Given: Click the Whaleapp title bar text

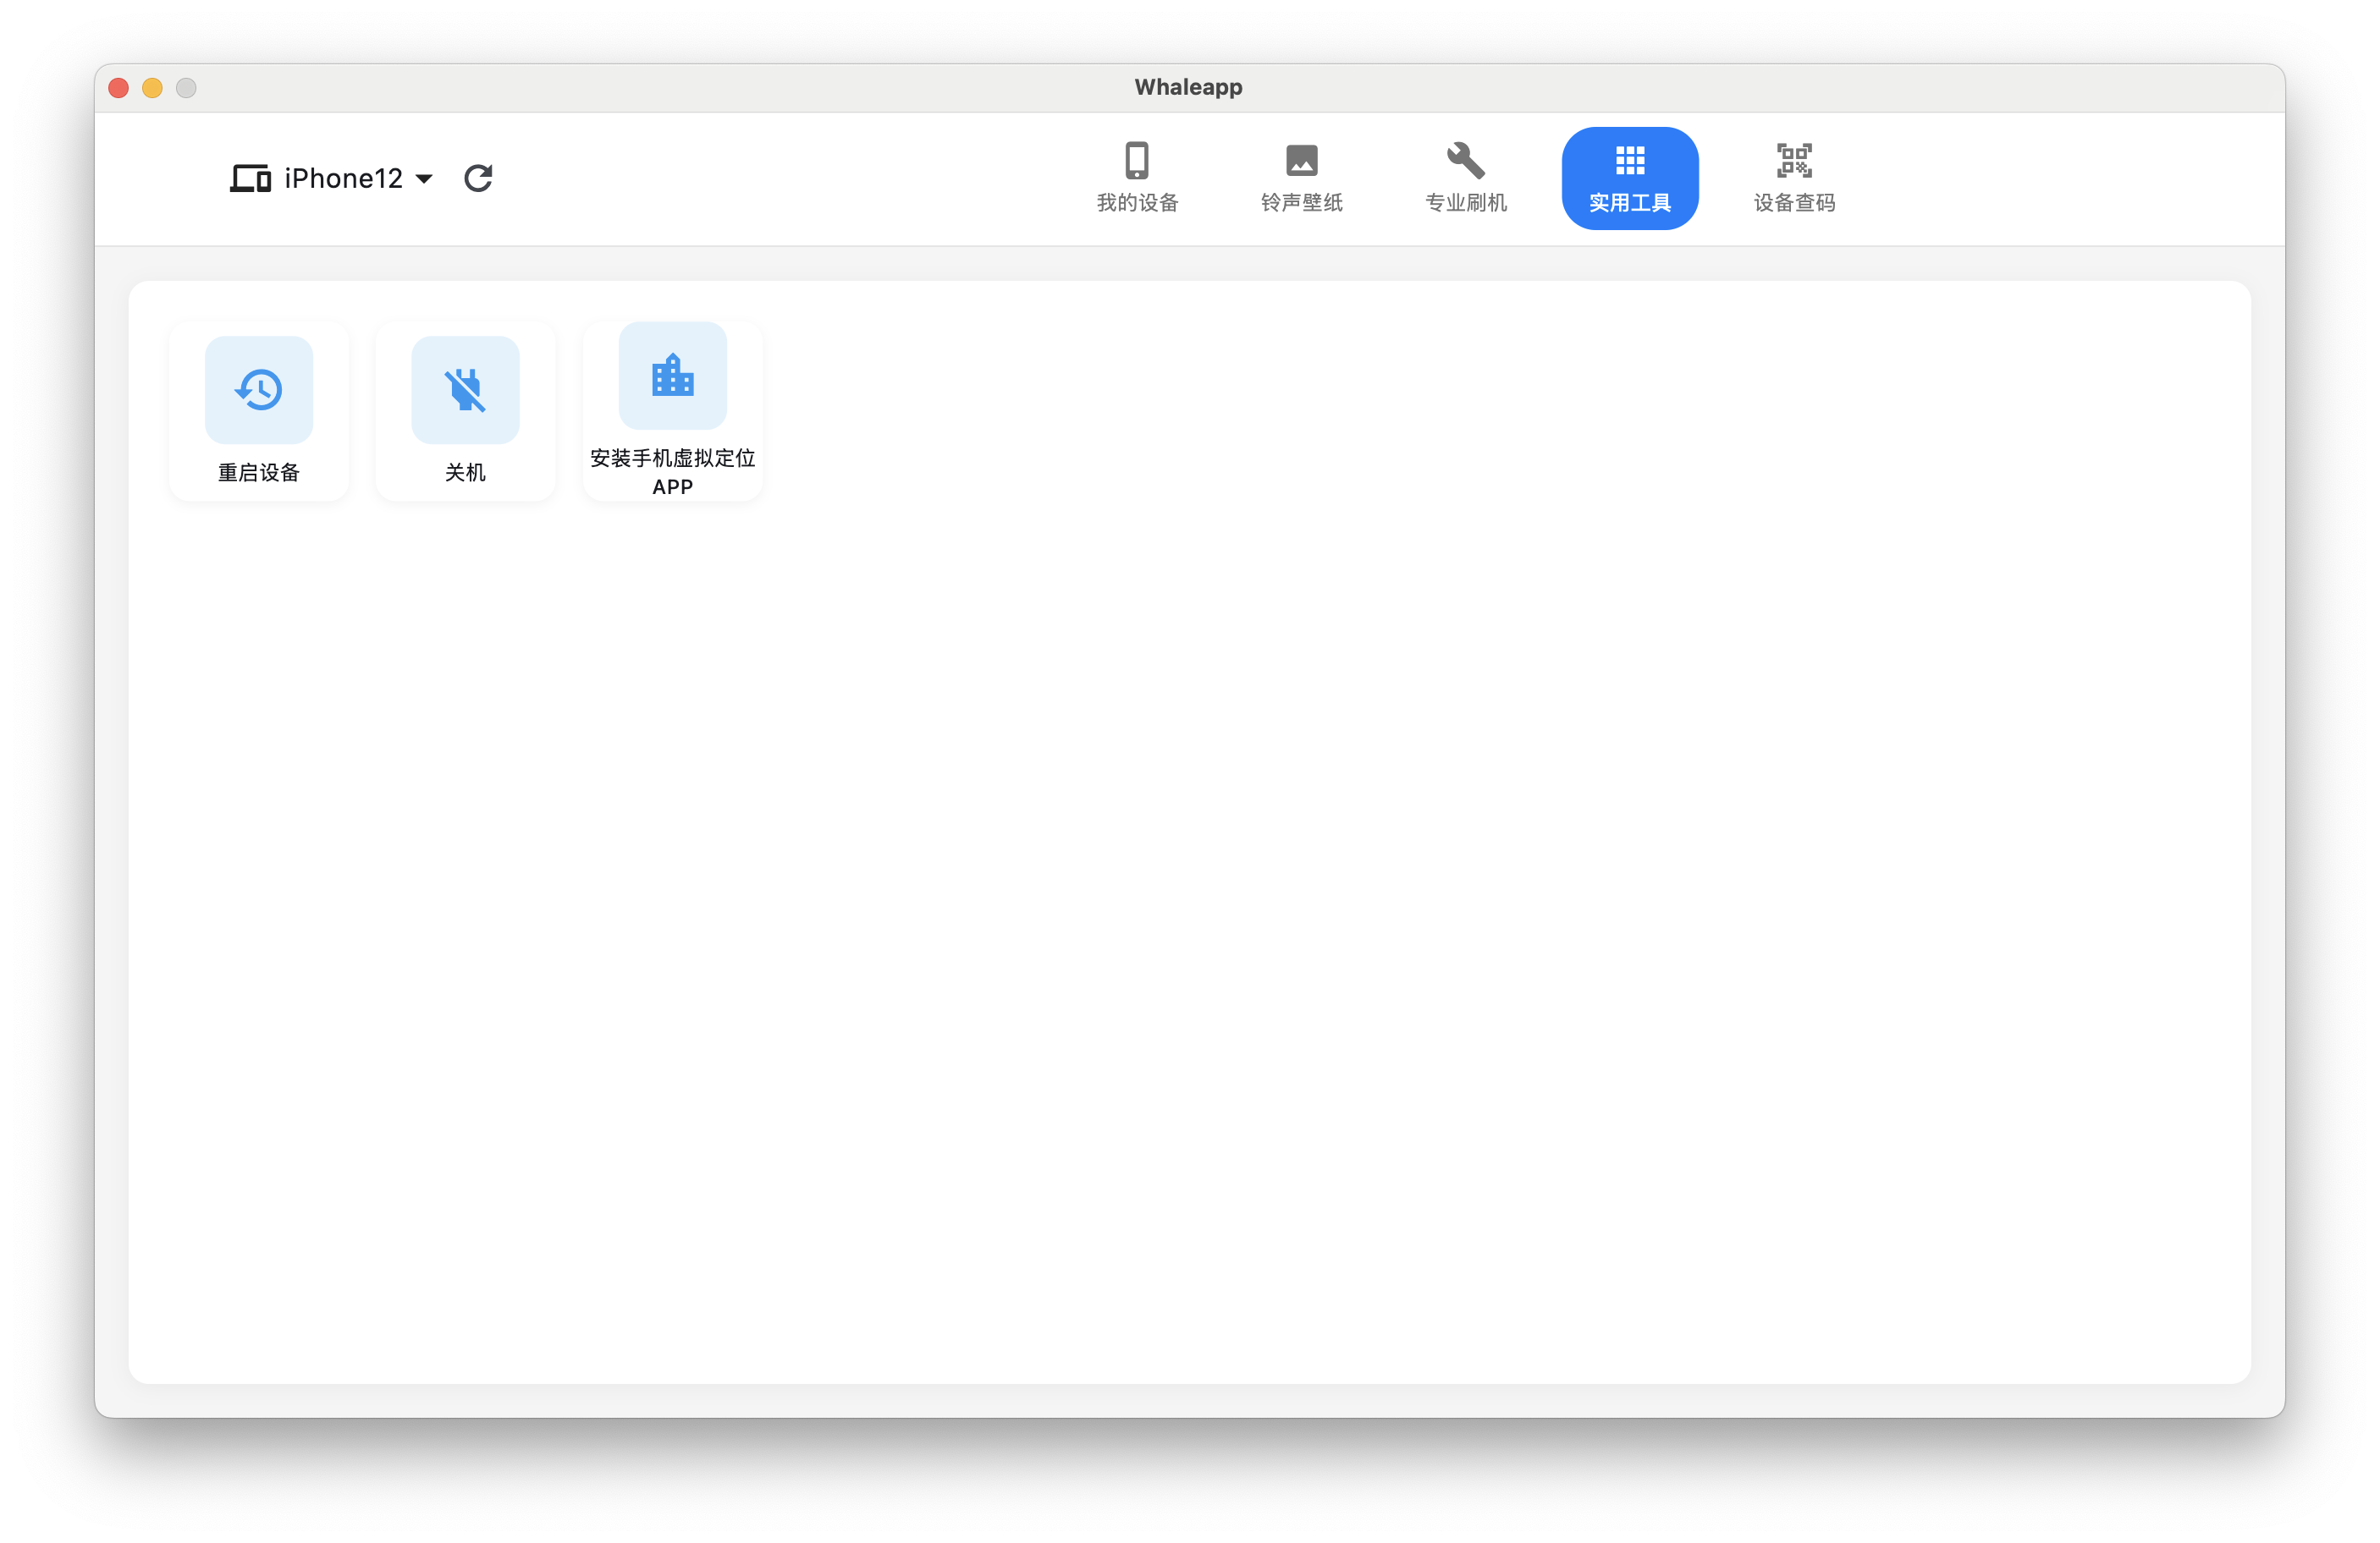Looking at the screenshot, I should coord(1188,87).
